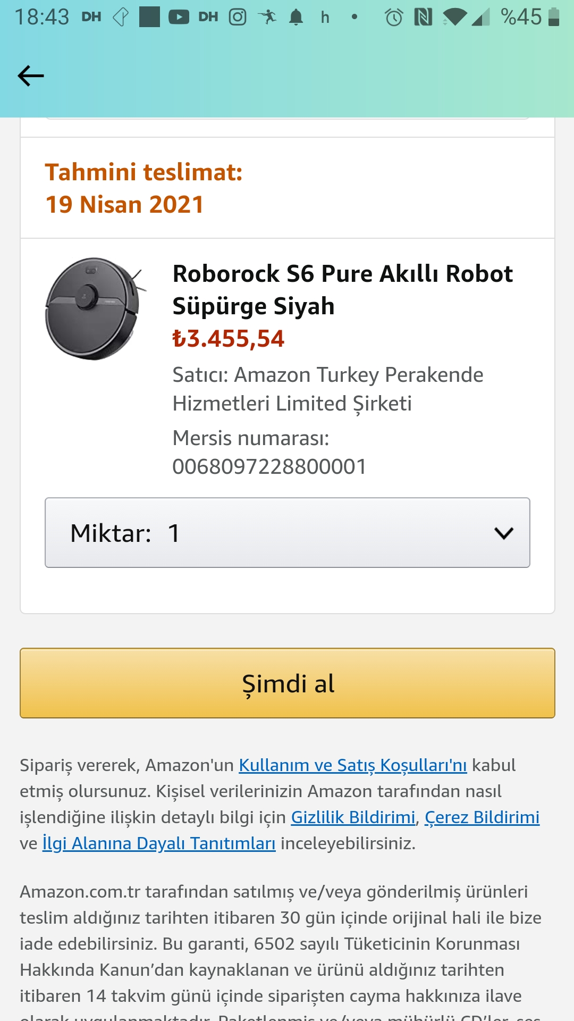Screen dimensions: 574x1021
Task: Tap the back arrow in header
Action: (x=31, y=76)
